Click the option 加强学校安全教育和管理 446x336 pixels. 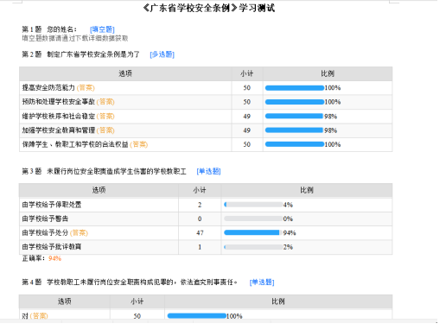point(59,130)
